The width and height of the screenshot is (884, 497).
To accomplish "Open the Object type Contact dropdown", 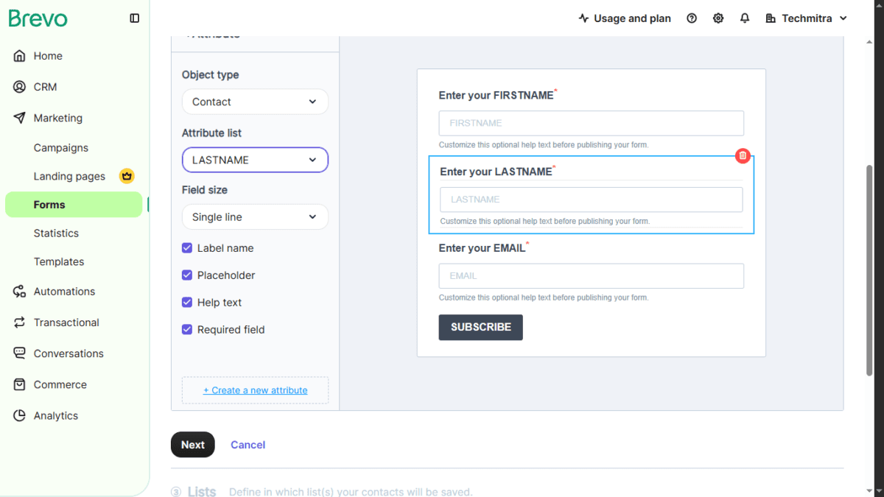I will point(255,102).
